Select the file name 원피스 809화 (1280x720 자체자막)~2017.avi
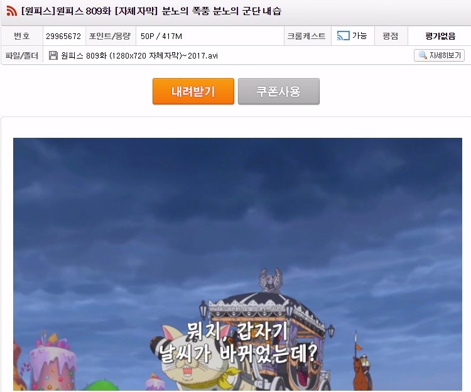471x392 pixels. coord(139,56)
